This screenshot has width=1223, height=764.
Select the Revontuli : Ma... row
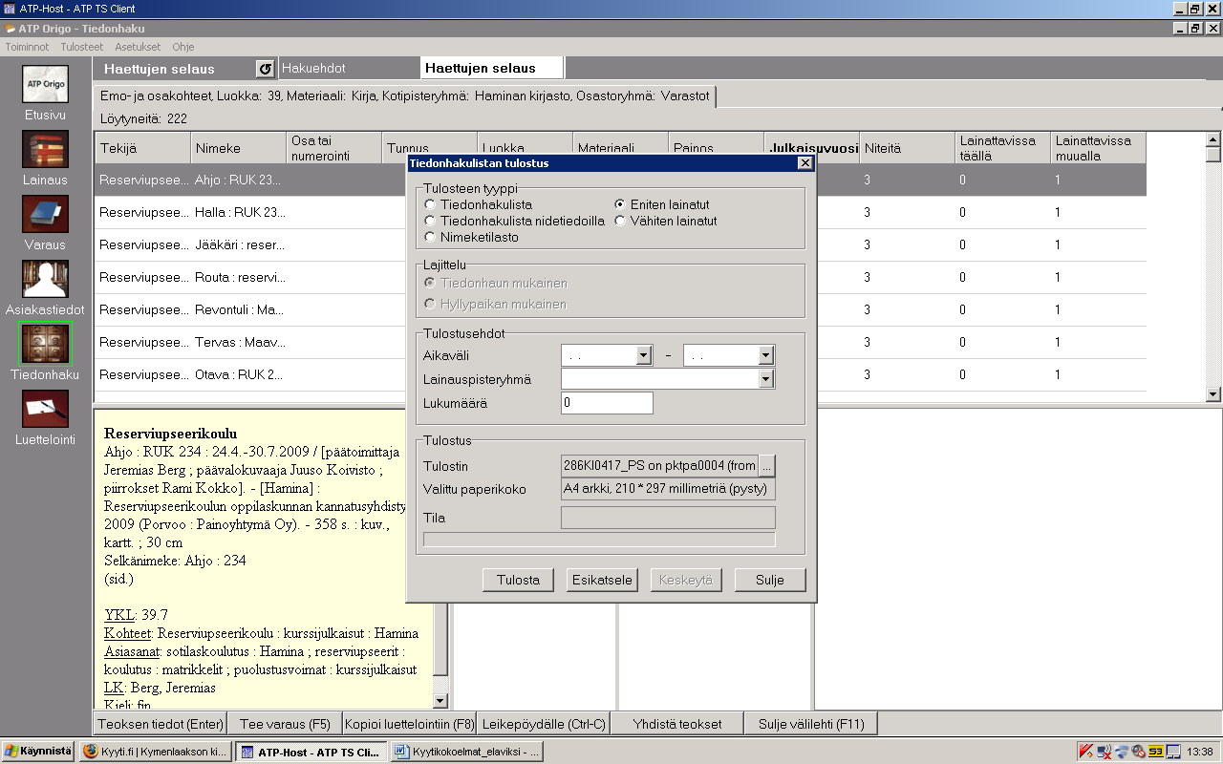tap(620, 309)
